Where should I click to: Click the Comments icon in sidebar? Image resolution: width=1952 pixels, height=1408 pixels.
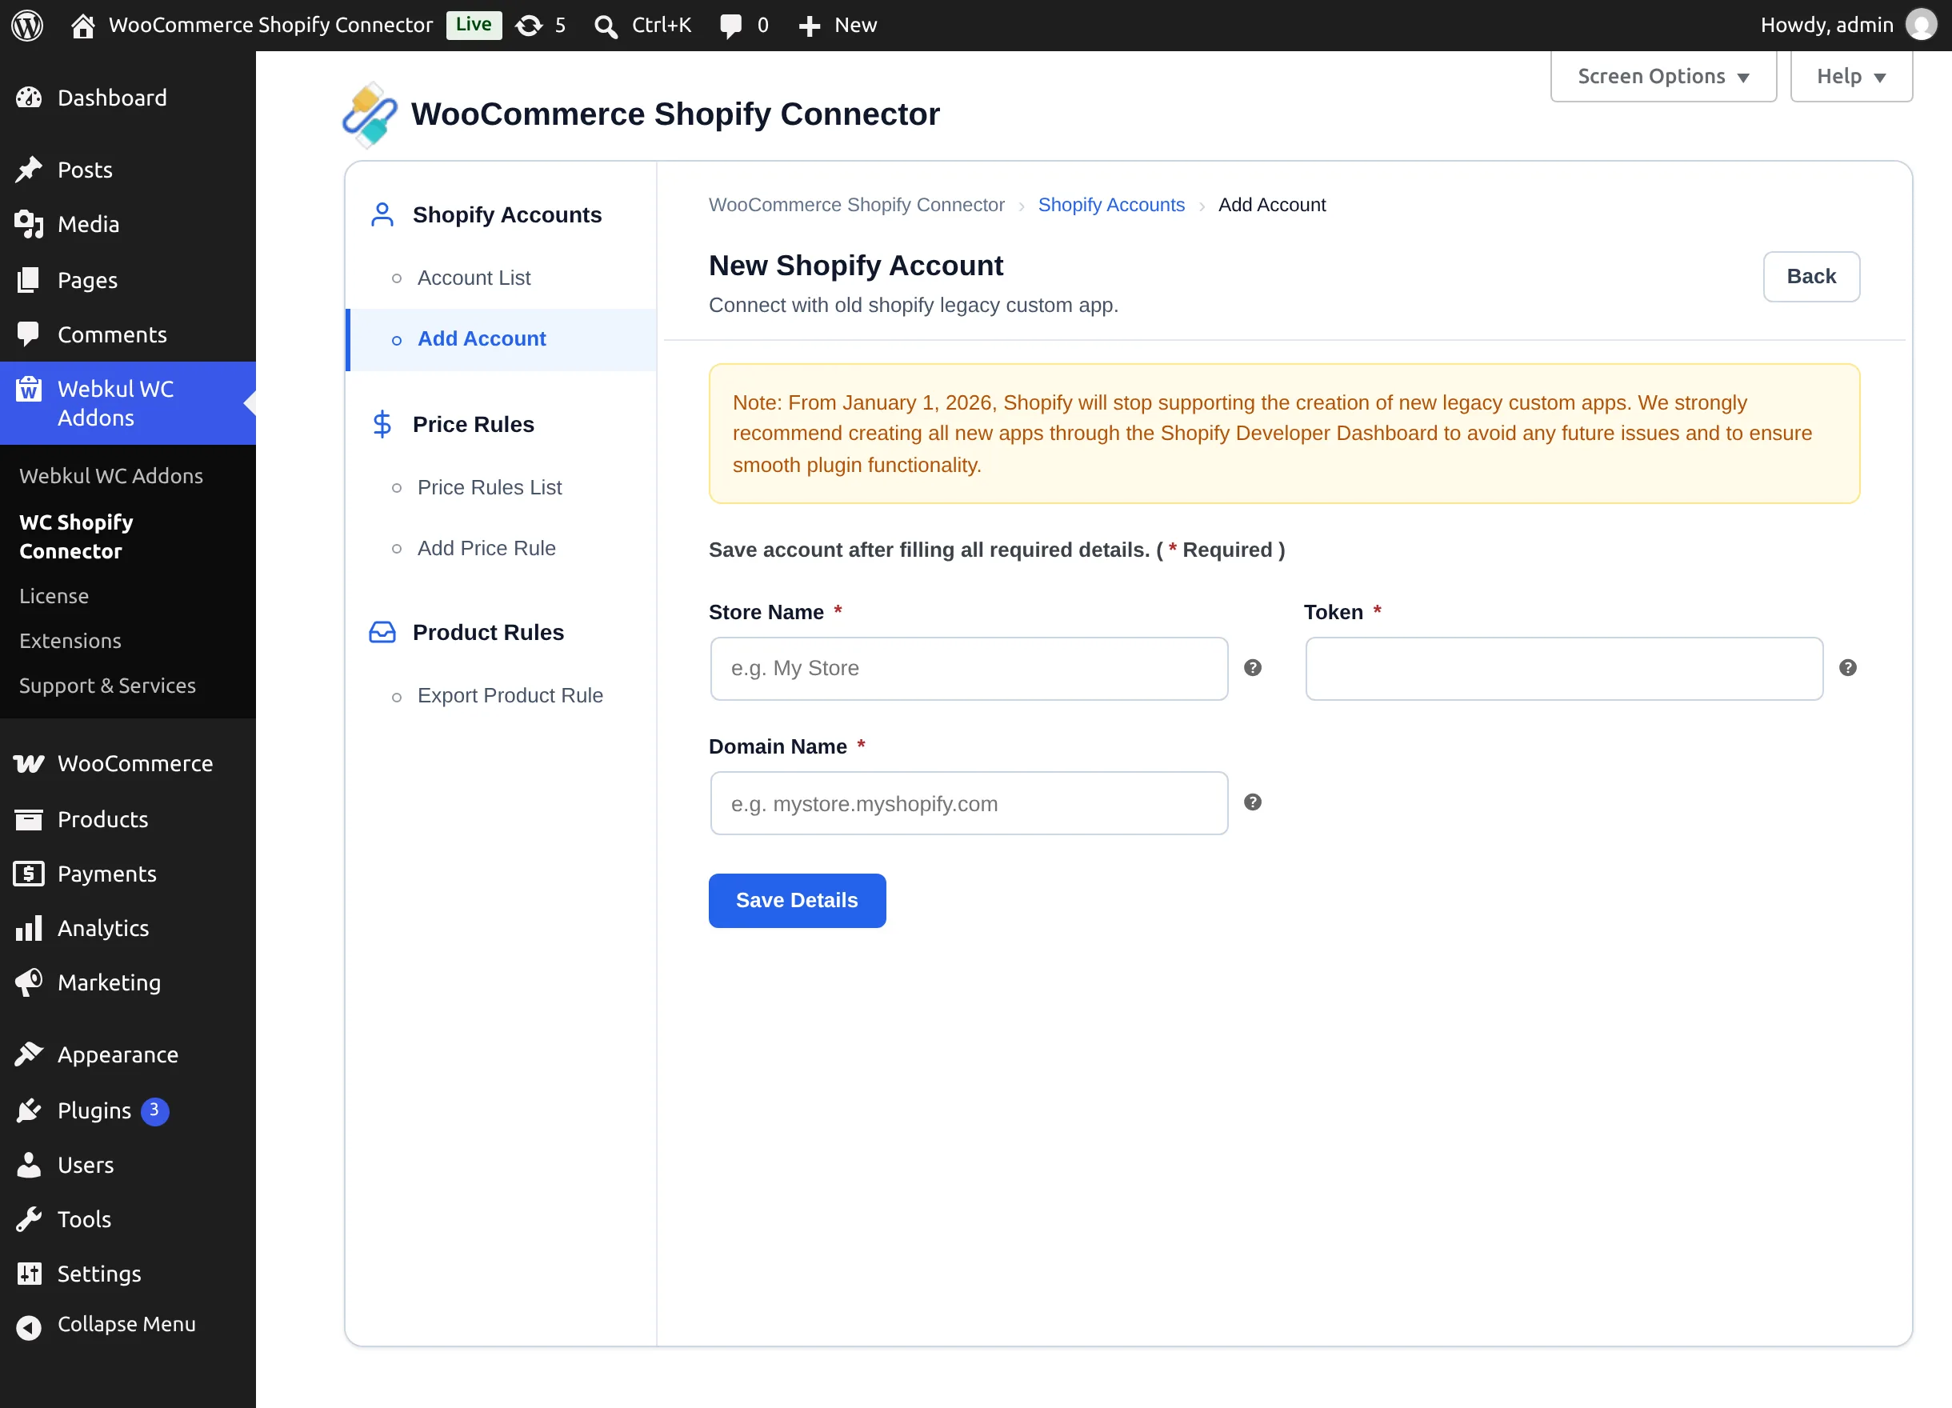(x=29, y=334)
